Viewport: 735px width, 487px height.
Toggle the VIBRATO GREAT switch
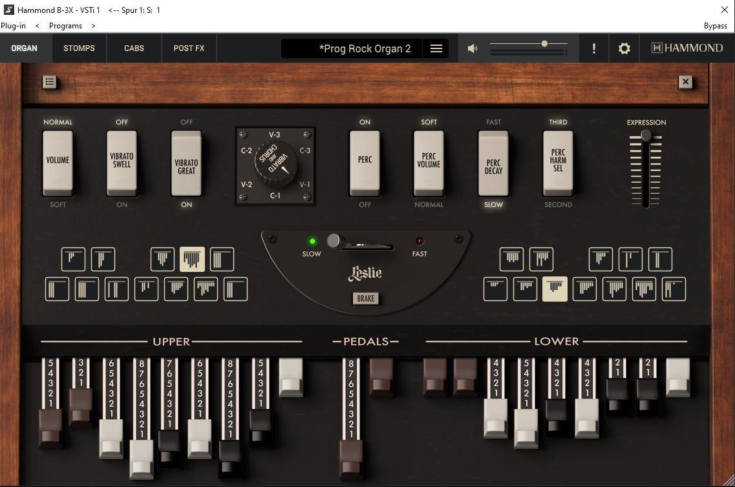point(187,163)
